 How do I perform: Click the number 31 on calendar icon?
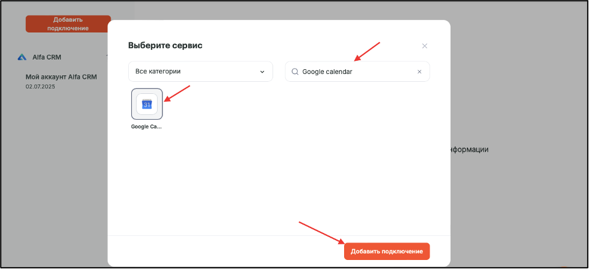[x=147, y=105]
